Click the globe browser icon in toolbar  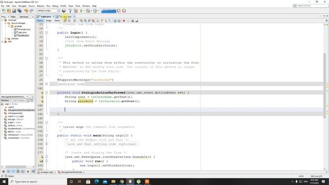[64, 11]
